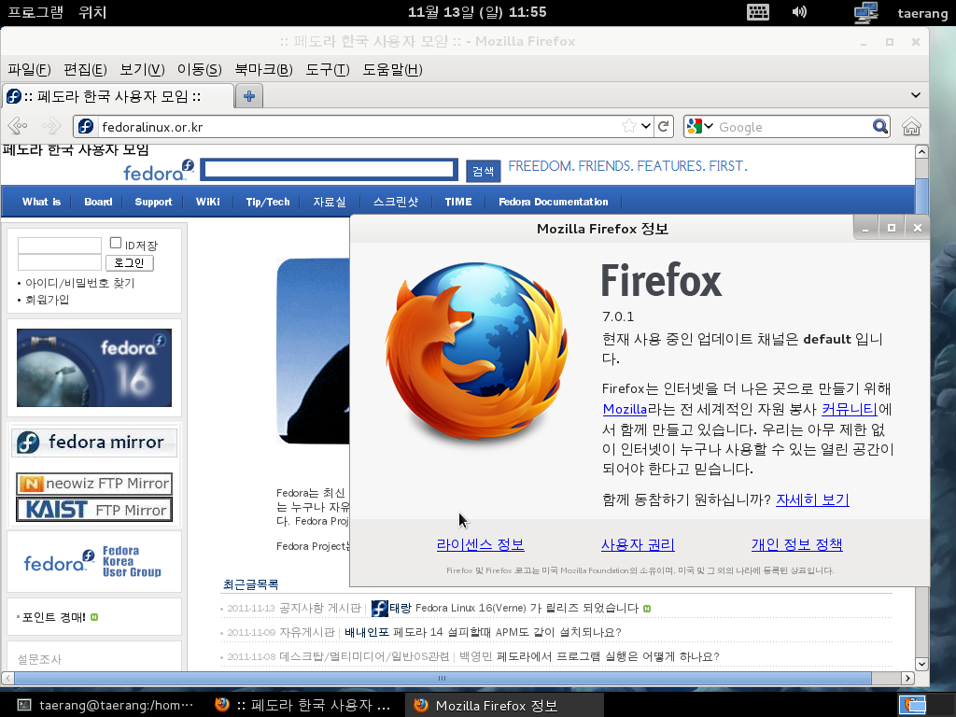Open the 보기(V) menu
956x717 pixels.
pos(142,69)
